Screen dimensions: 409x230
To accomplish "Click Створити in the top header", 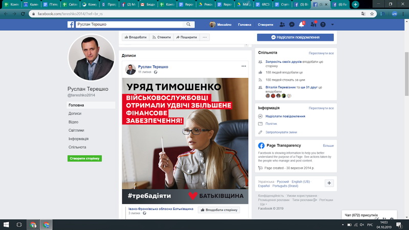I will pyautogui.click(x=265, y=25).
